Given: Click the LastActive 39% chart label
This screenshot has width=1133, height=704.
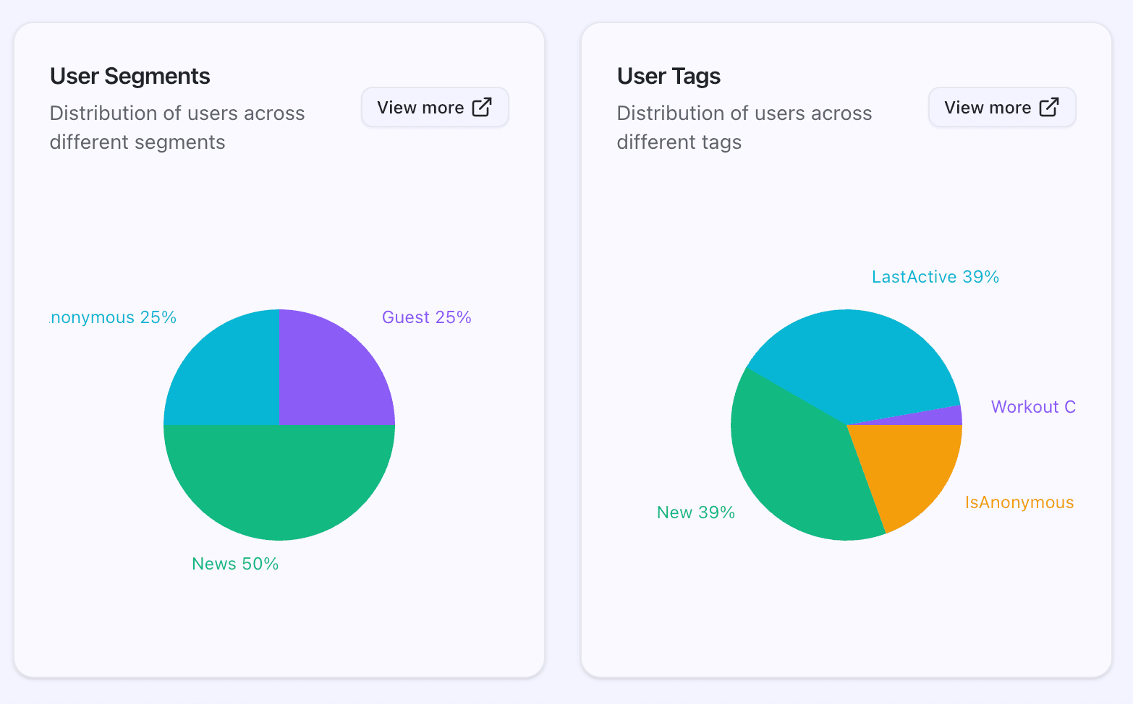Looking at the screenshot, I should click(935, 277).
